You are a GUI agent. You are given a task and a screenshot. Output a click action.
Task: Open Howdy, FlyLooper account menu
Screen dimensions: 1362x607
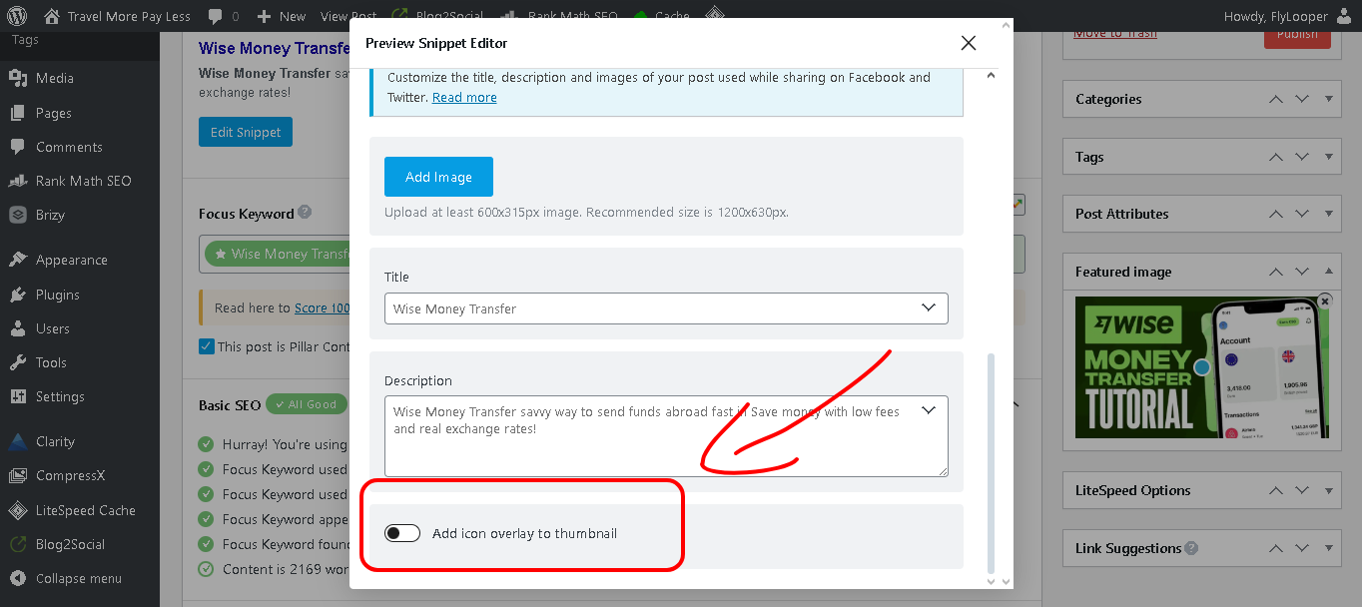click(x=1286, y=16)
